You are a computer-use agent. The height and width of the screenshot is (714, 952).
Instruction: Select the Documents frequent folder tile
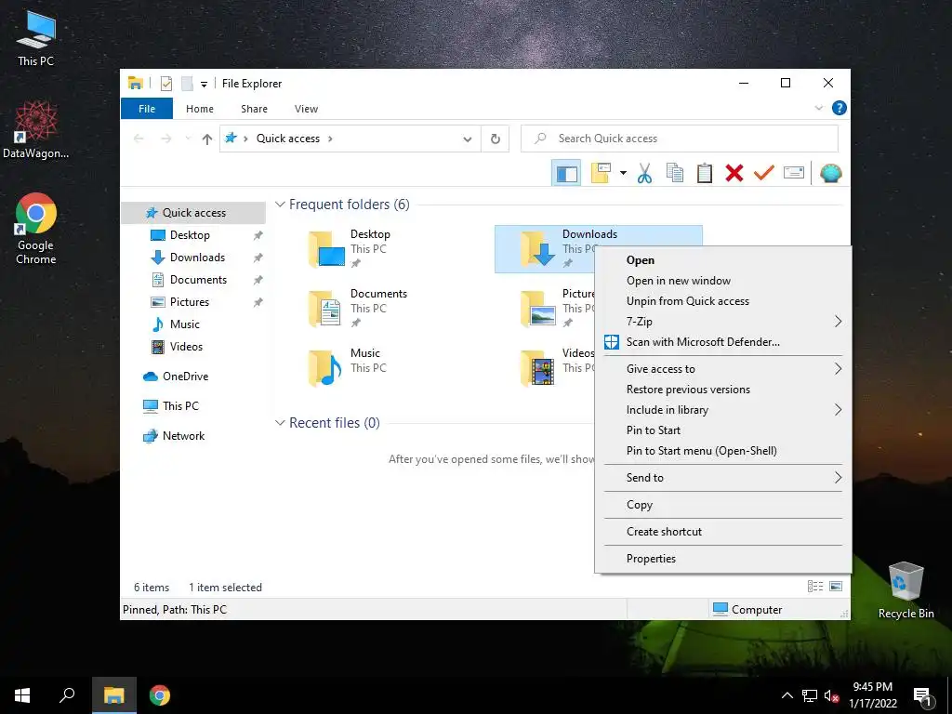[386, 309]
